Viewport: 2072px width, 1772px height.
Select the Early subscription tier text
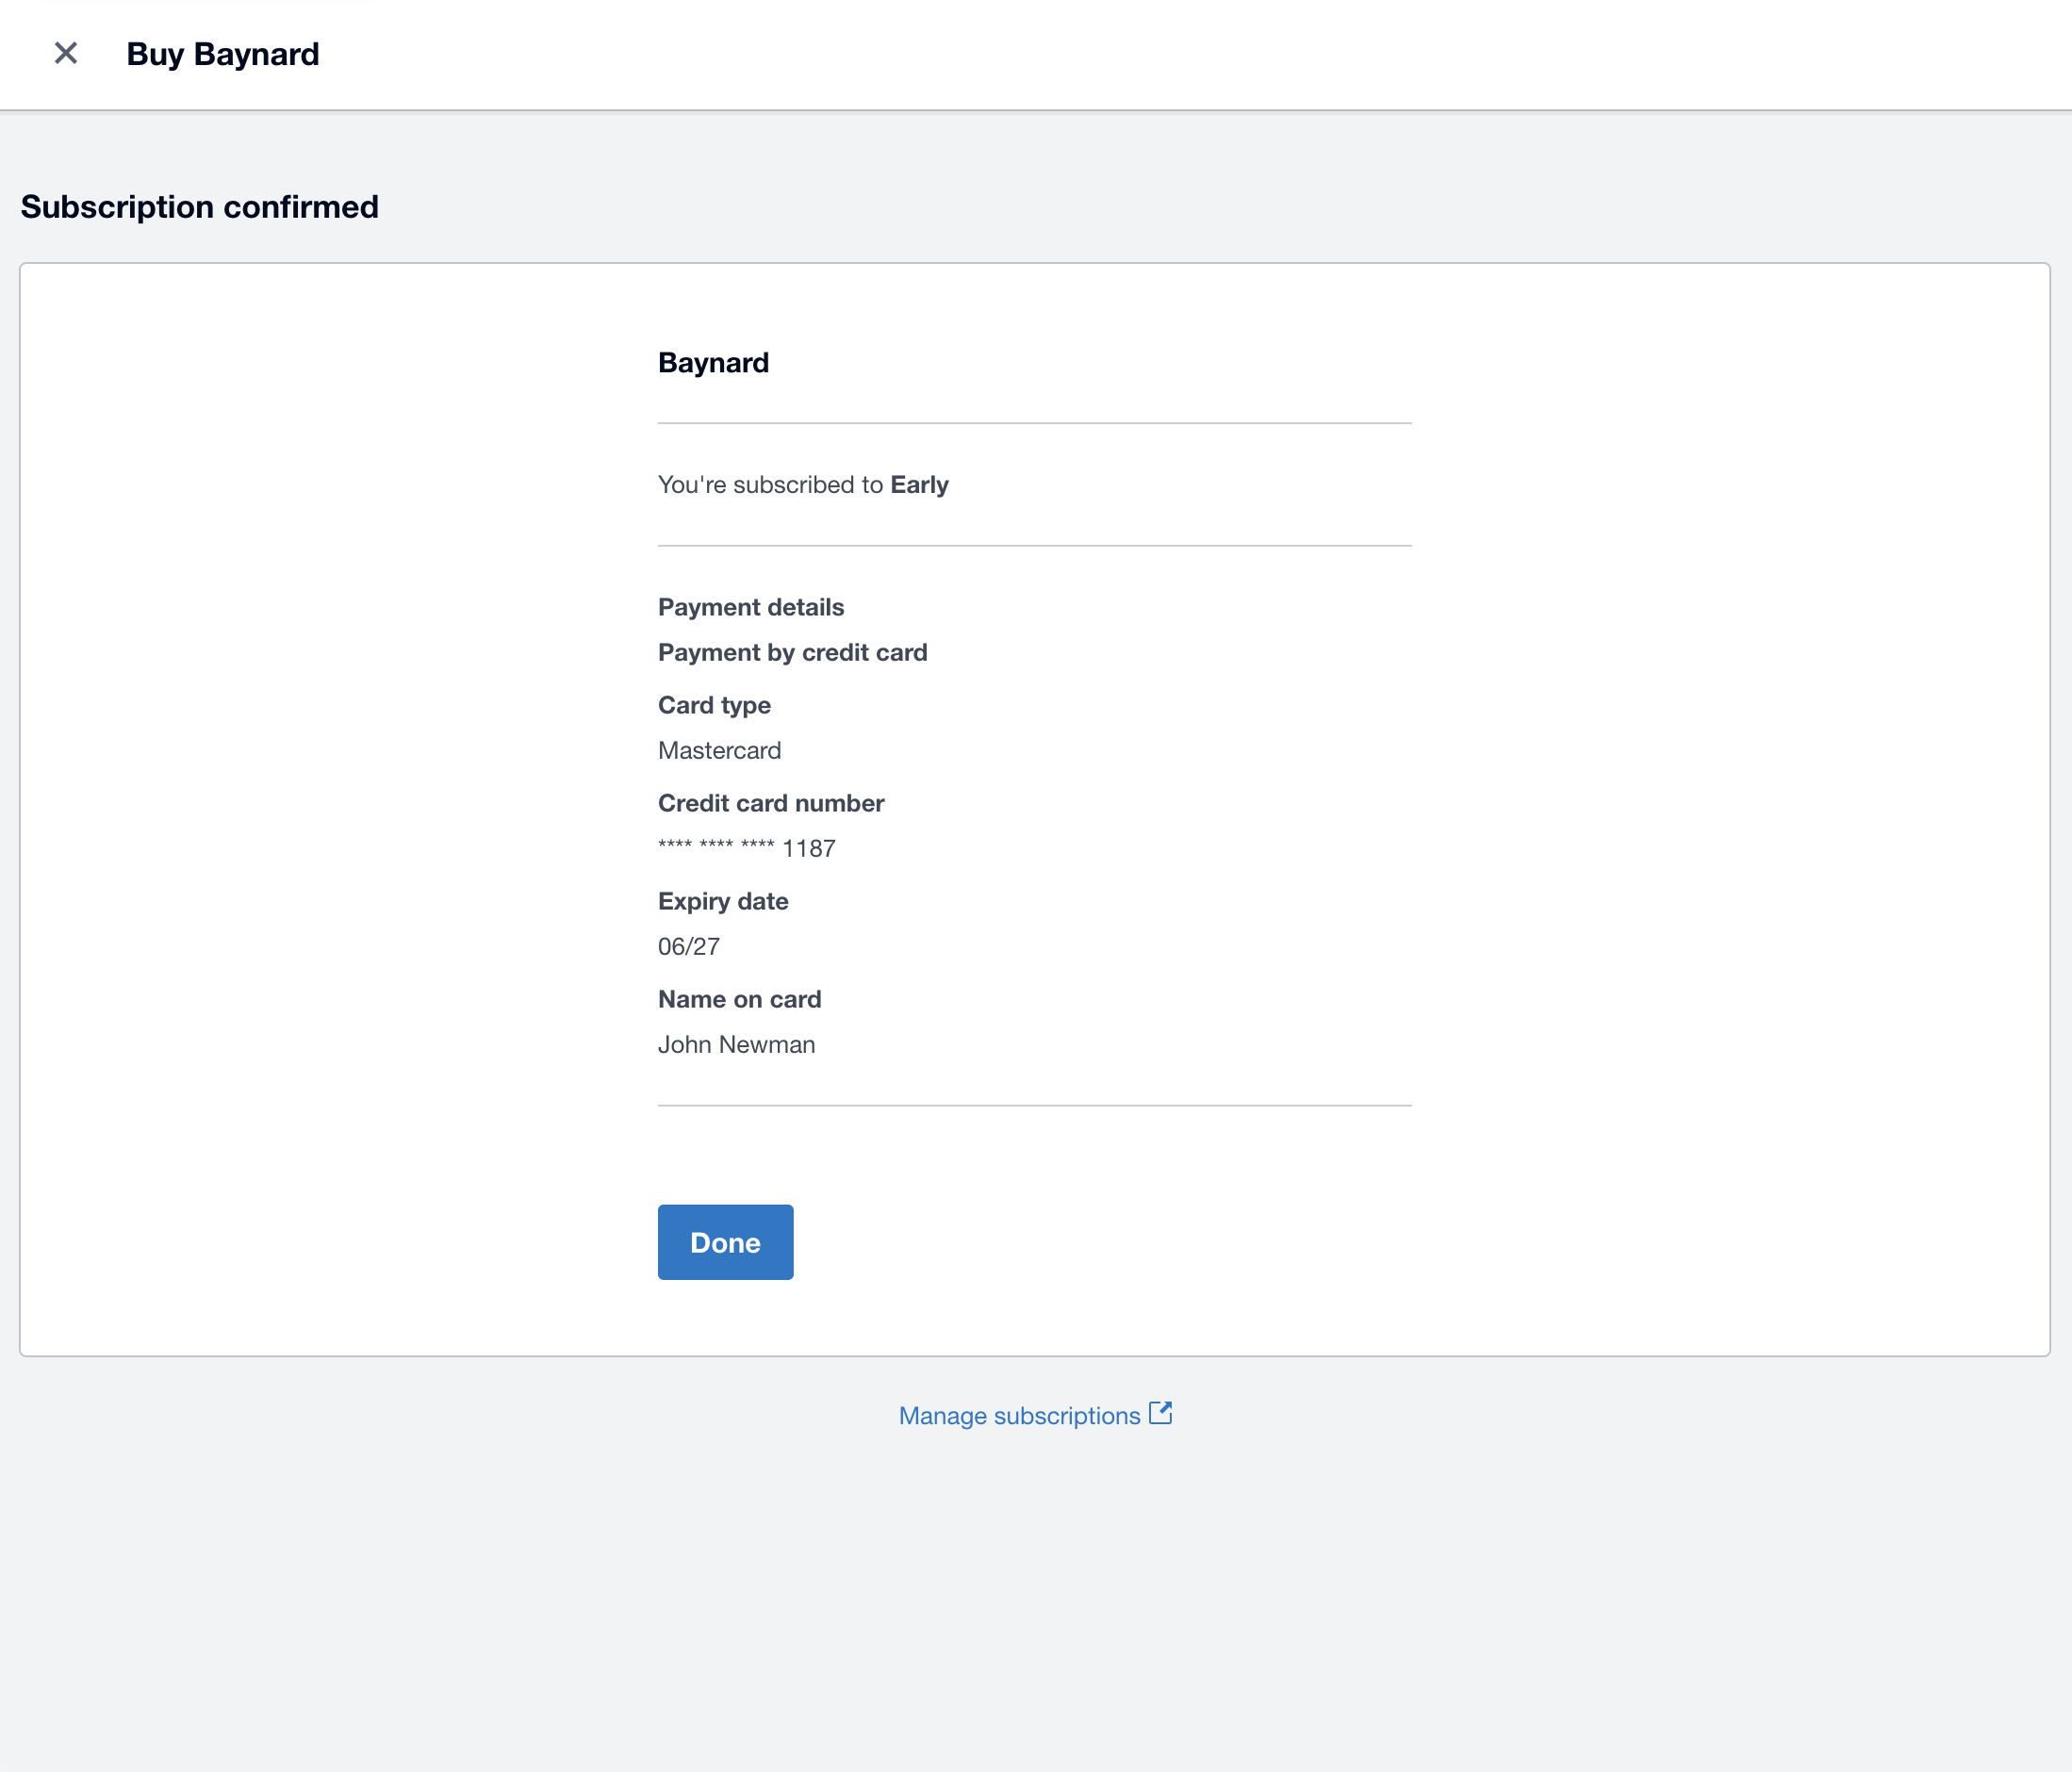[920, 484]
